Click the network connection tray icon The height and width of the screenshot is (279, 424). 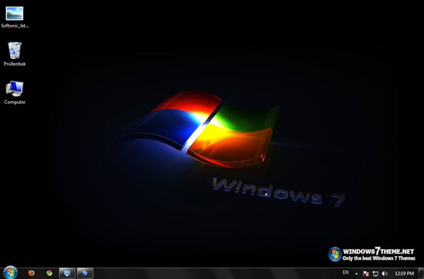pyautogui.click(x=375, y=273)
